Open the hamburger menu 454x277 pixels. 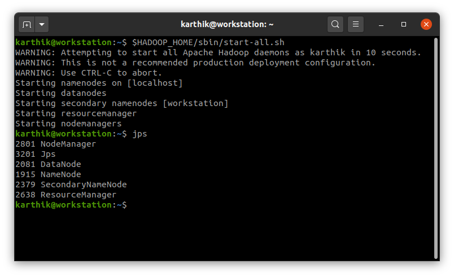(356, 24)
